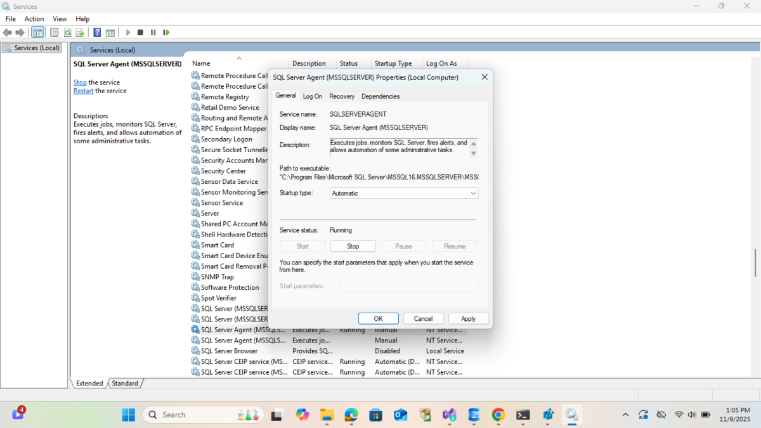Click the gear icon beside Secondary Logon
Viewport: 761px width, 428px height.
(195, 139)
